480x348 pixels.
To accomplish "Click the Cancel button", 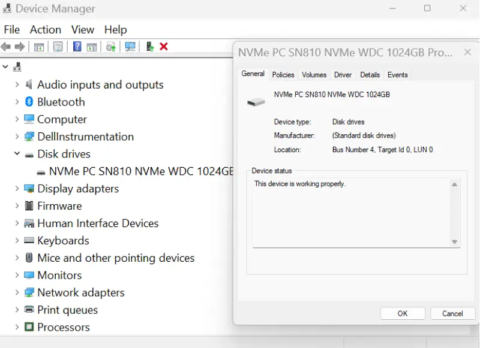I will pos(452,313).
